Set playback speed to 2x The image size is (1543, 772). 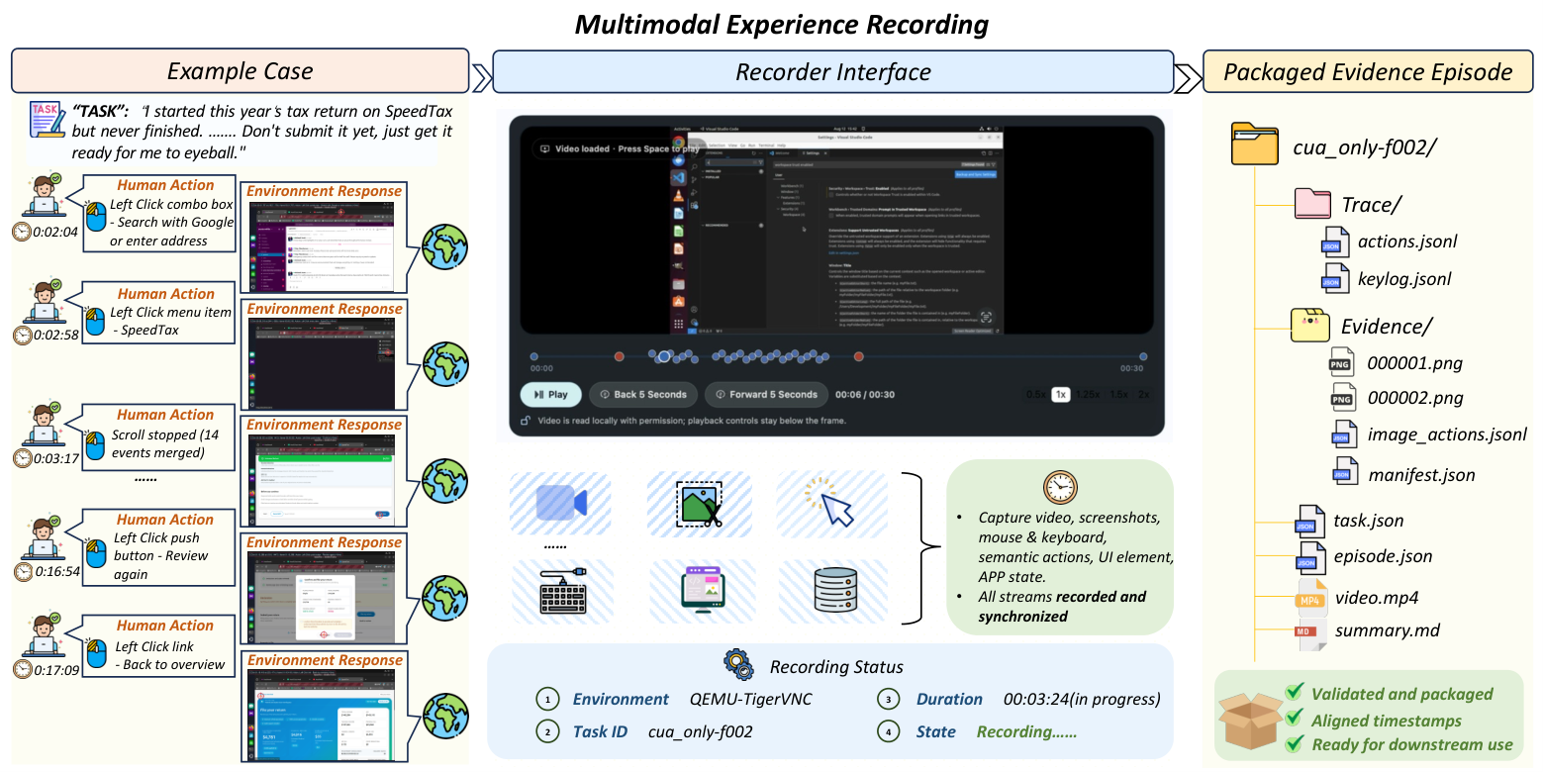[x=1143, y=394]
